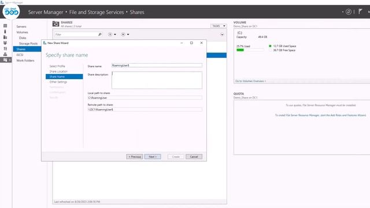This screenshot has width=370, height=208.
Task: Open the header navigation dropdown arrow
Action: point(343,12)
